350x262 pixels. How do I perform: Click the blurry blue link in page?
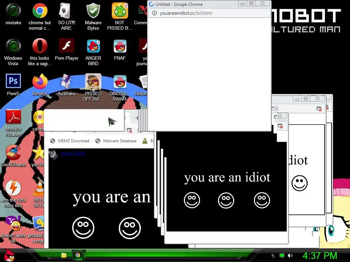click(72, 153)
